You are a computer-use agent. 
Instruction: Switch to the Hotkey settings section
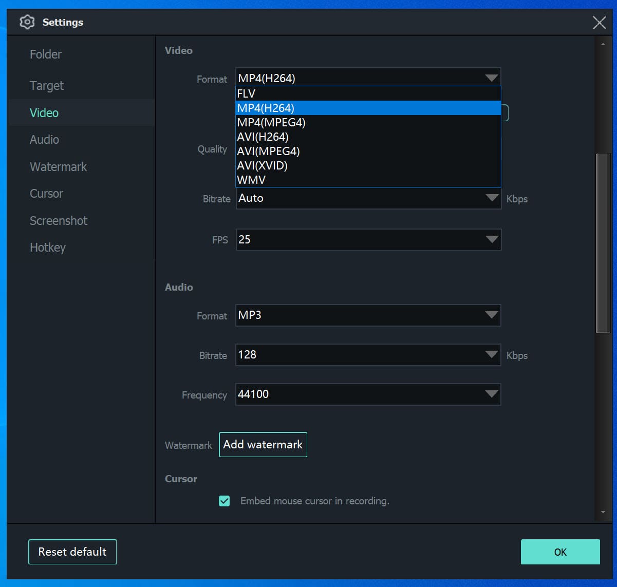click(x=48, y=248)
